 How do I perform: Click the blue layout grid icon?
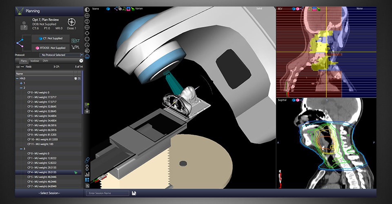point(87,180)
